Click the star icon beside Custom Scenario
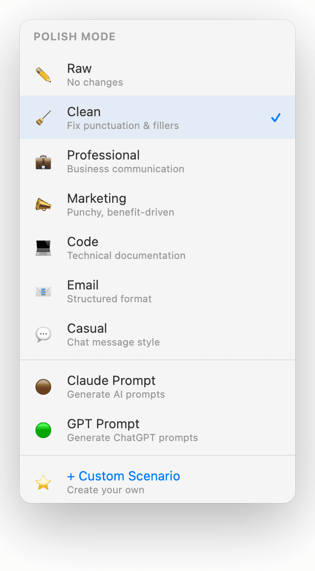This screenshot has height=571, width=315. pyautogui.click(x=43, y=482)
